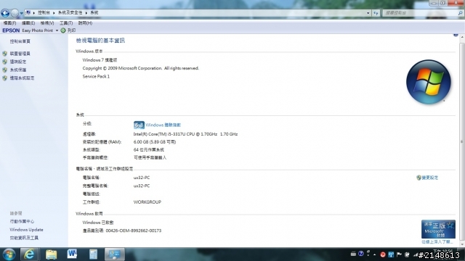Click the keyboard tray icon

pyautogui.click(x=353, y=254)
